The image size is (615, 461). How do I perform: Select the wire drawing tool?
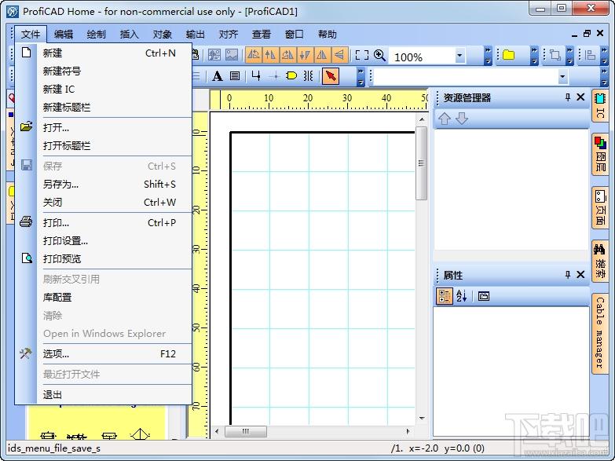(256, 75)
